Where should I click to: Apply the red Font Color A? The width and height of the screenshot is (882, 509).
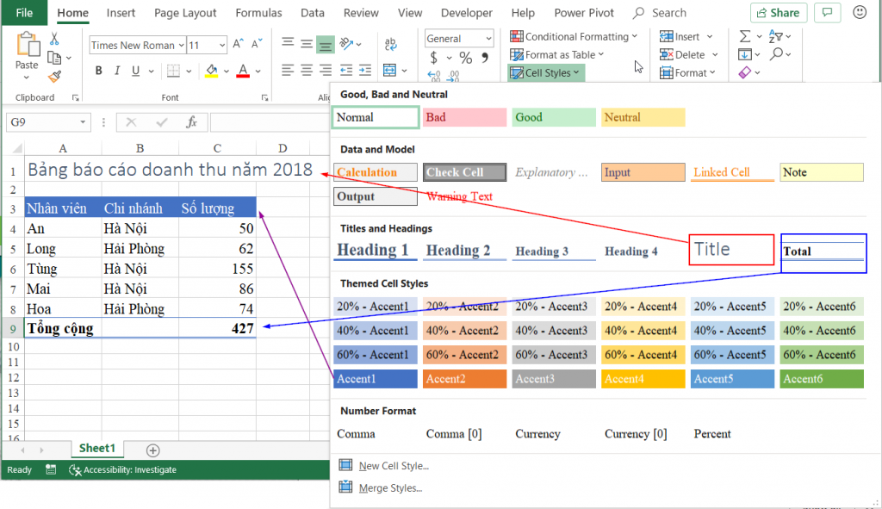(x=243, y=71)
